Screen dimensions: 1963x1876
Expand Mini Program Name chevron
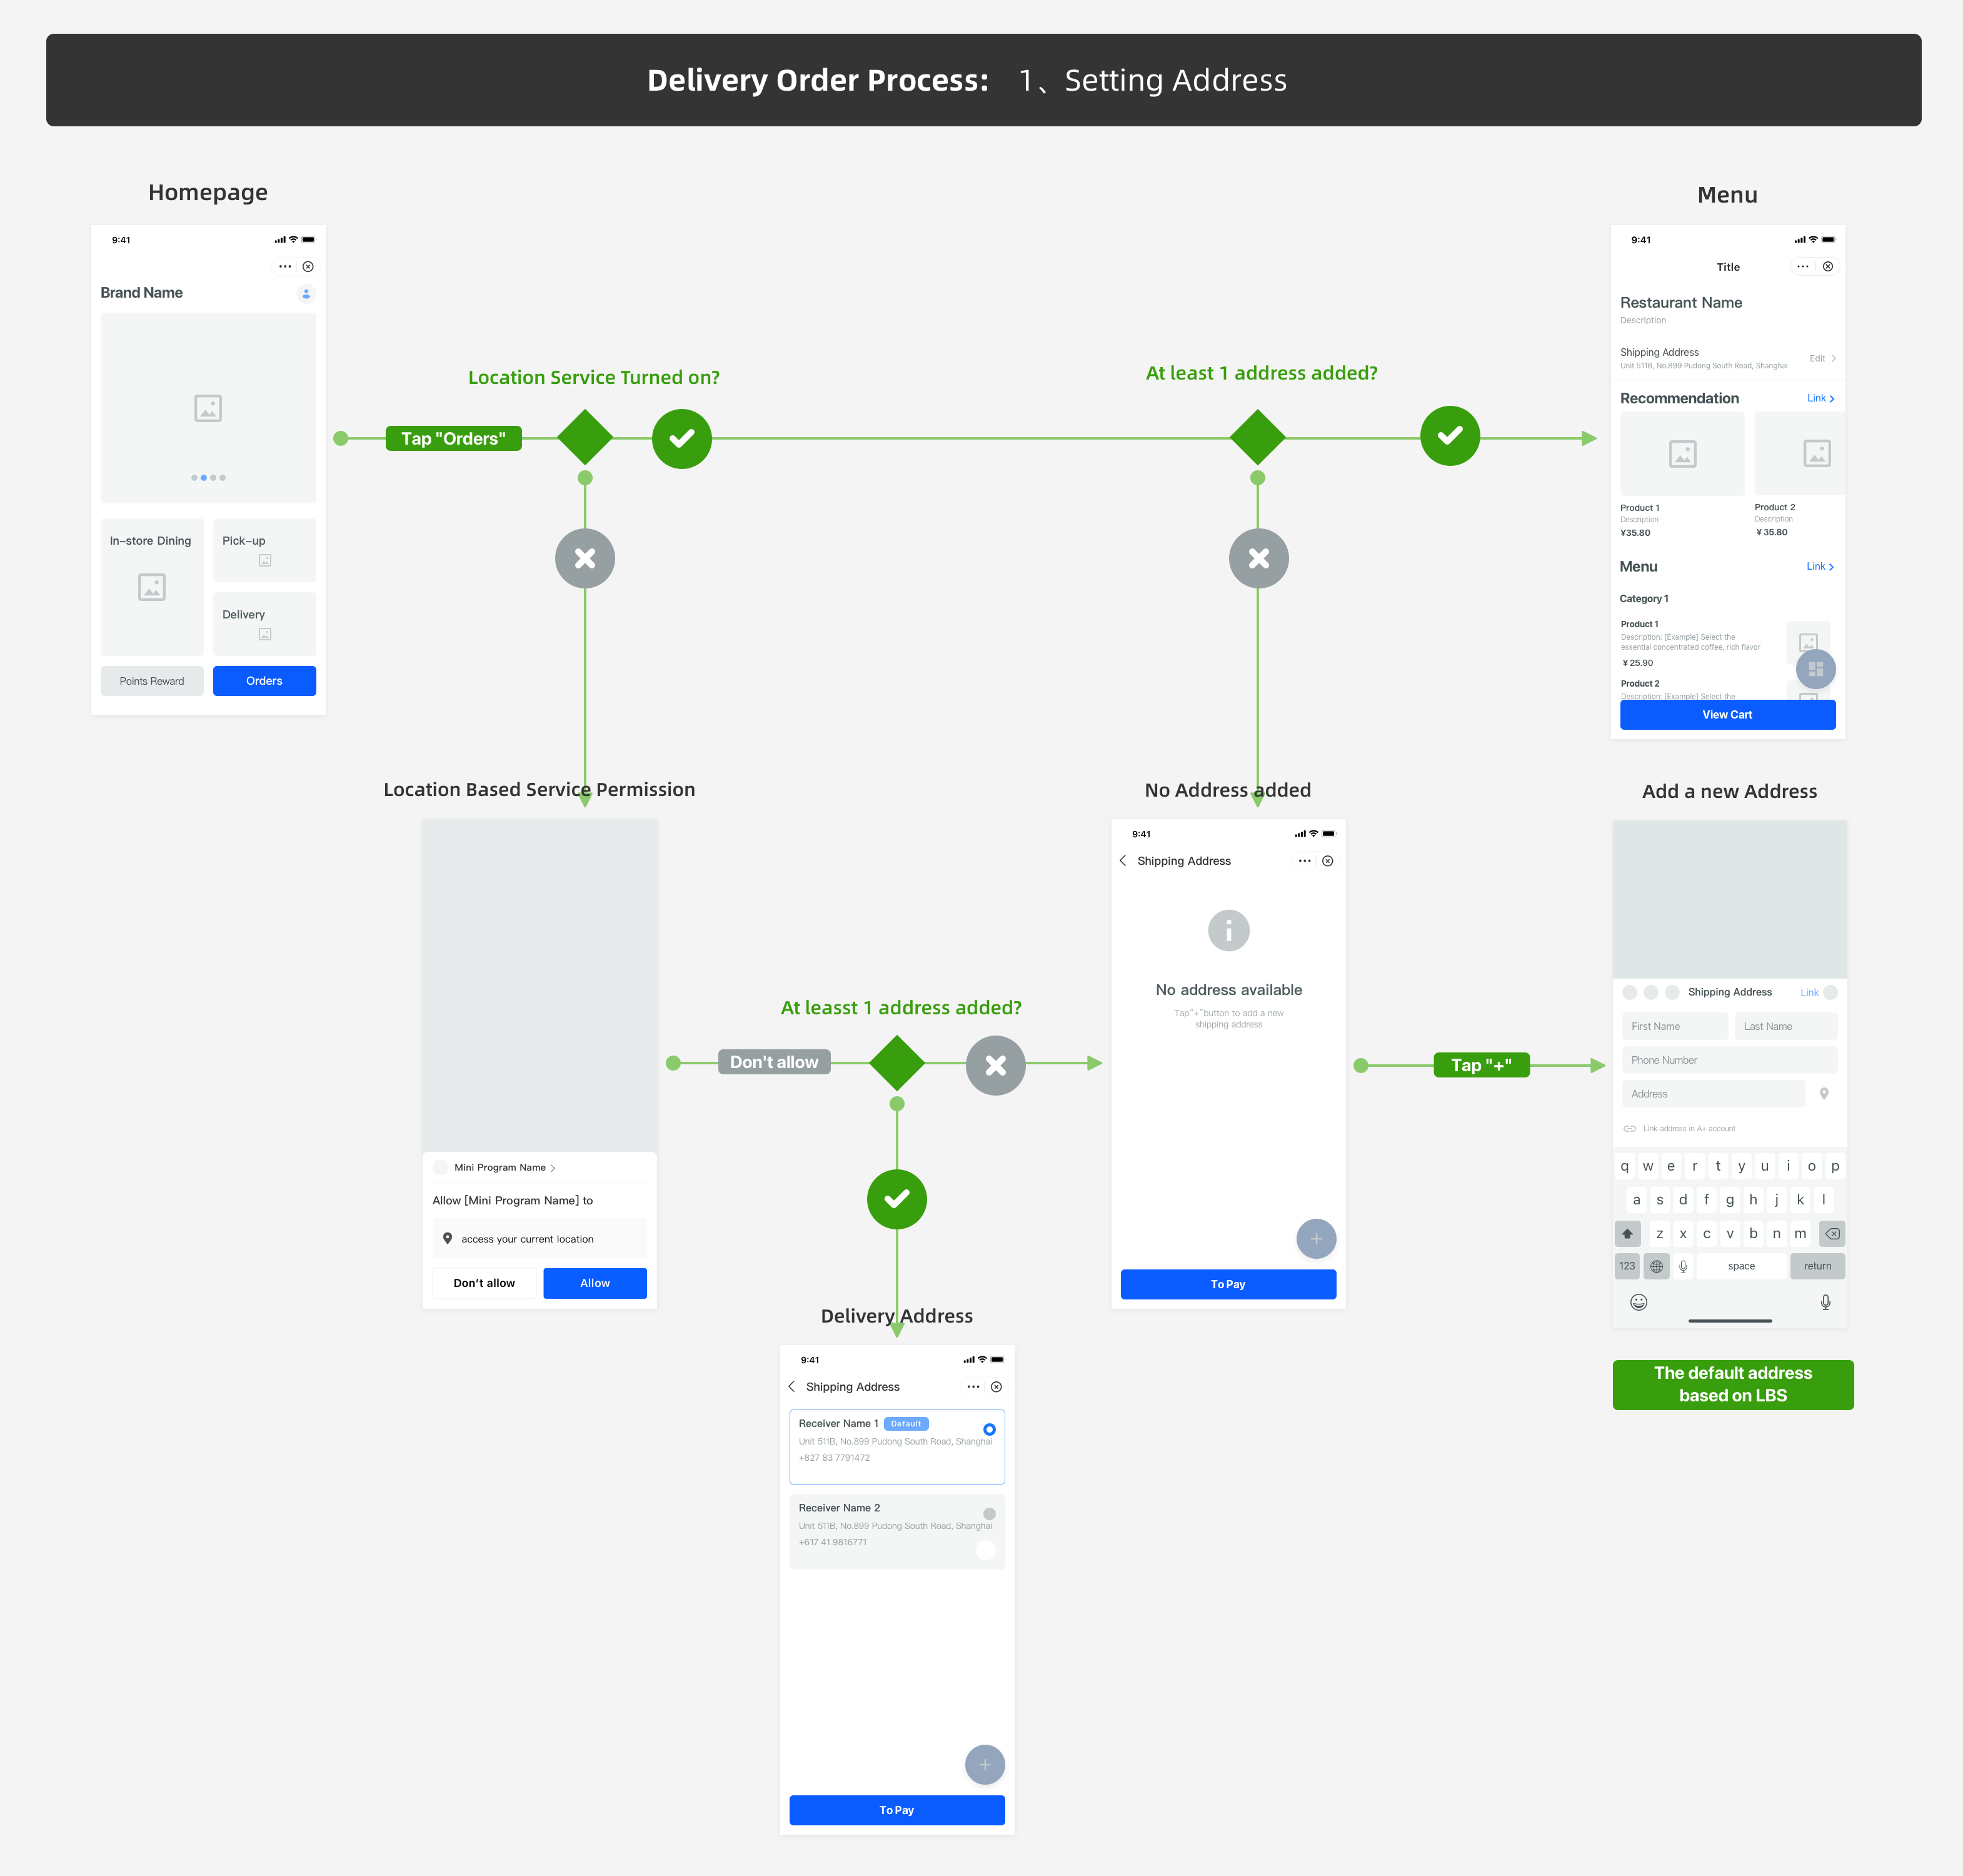[553, 1168]
